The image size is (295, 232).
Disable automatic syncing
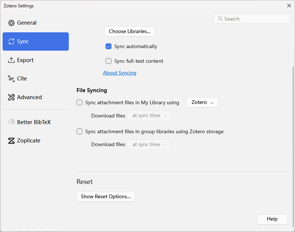109,46
